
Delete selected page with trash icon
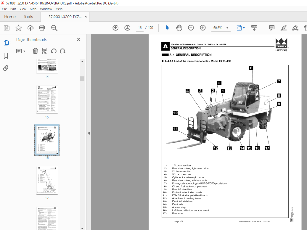point(35,51)
